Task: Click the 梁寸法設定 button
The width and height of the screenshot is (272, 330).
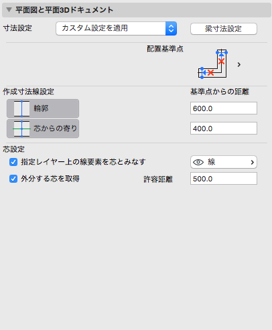Action: pyautogui.click(x=224, y=29)
